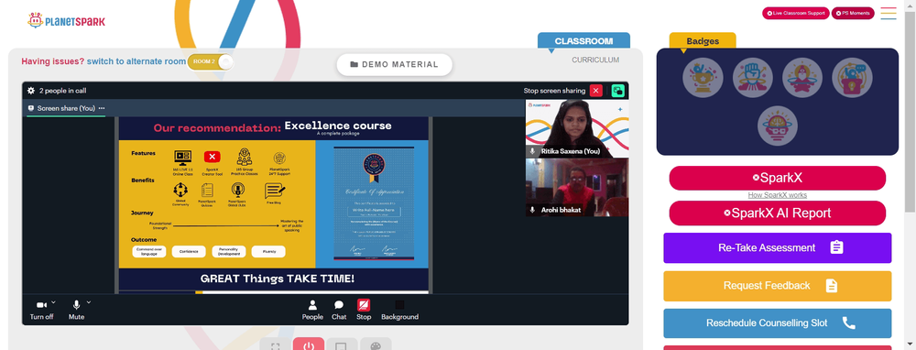
Task: Click the PS Moments button
Action: (853, 13)
